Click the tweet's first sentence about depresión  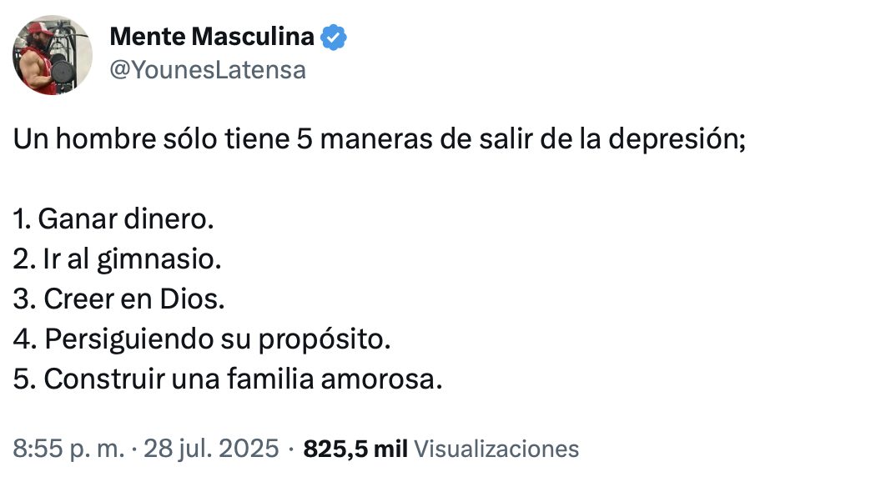tap(379, 139)
